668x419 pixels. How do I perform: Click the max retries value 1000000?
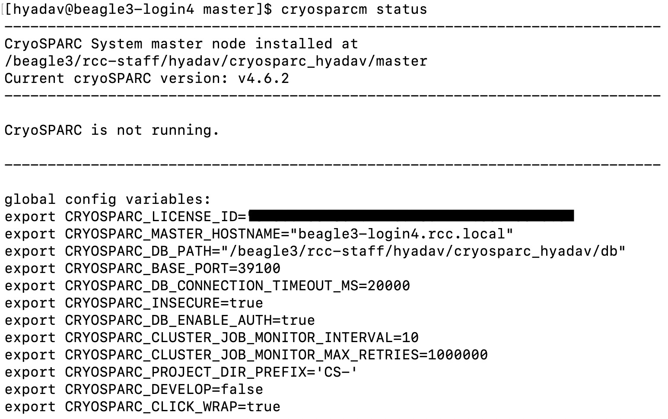458,355
